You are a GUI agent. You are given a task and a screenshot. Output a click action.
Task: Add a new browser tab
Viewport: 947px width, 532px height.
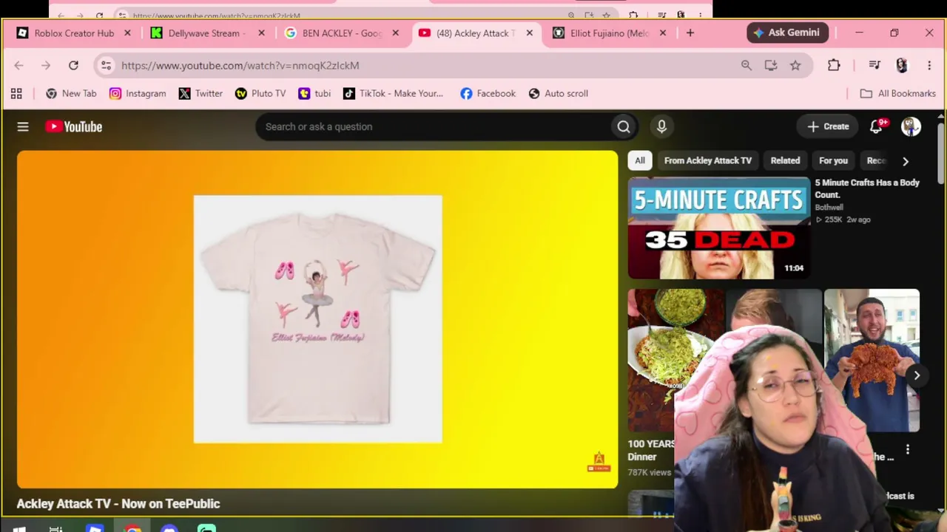pos(690,33)
